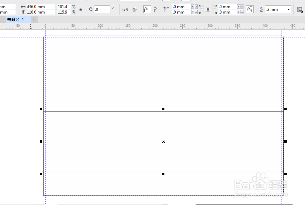305x205 pixels.
Task: Click the outline pen nib icon
Action: click(261, 9)
